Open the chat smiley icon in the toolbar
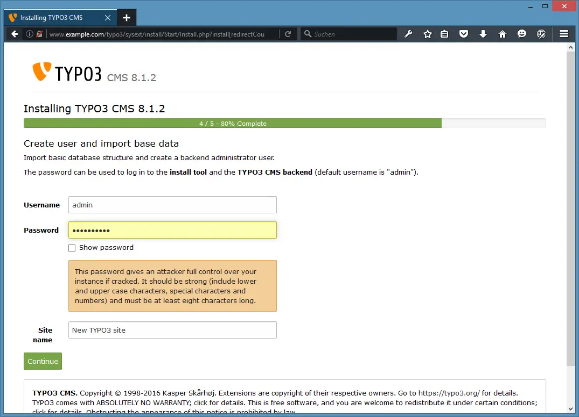Screen dimensions: 579x417 tap(521, 34)
